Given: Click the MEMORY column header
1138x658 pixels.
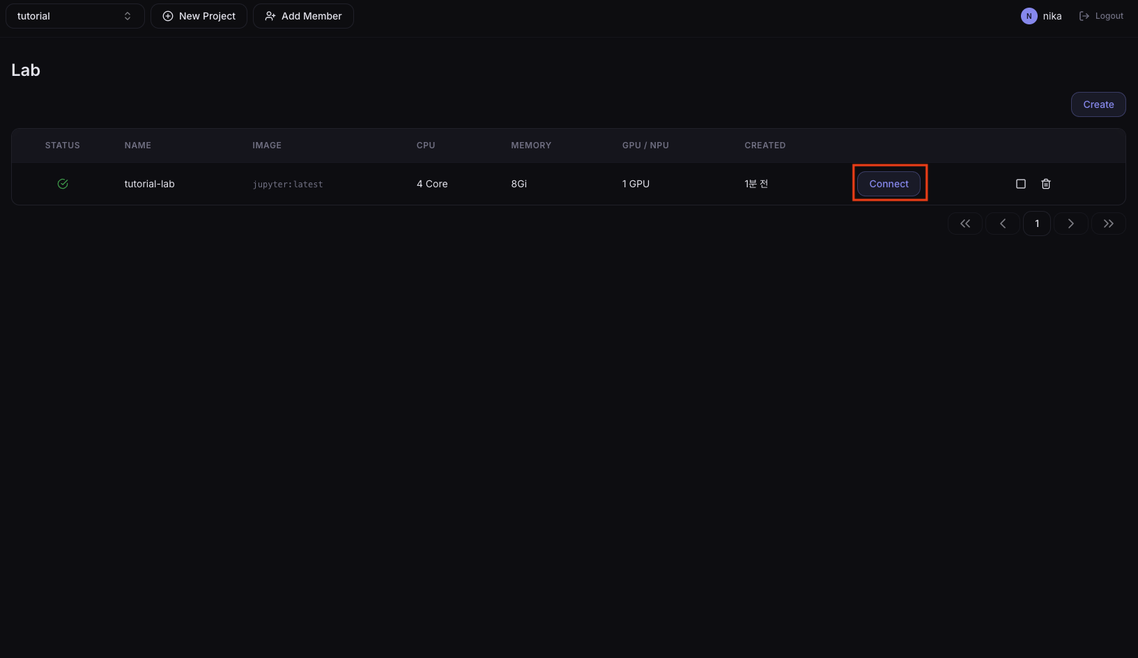Looking at the screenshot, I should (531, 146).
